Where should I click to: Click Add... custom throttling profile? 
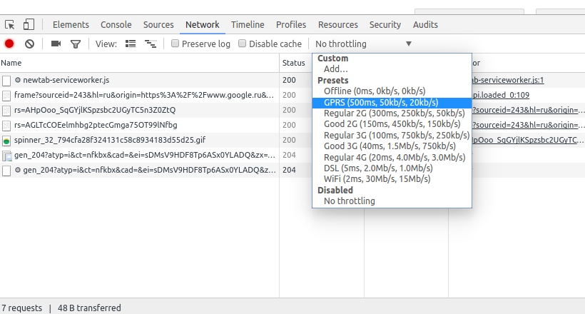coord(336,69)
